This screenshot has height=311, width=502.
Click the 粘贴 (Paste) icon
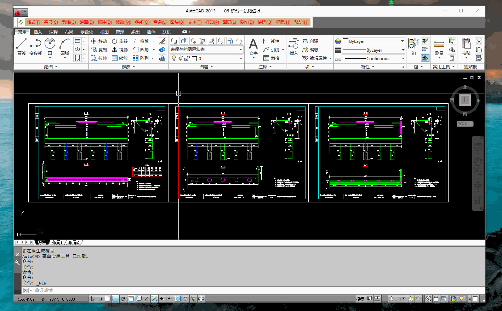pos(466,46)
